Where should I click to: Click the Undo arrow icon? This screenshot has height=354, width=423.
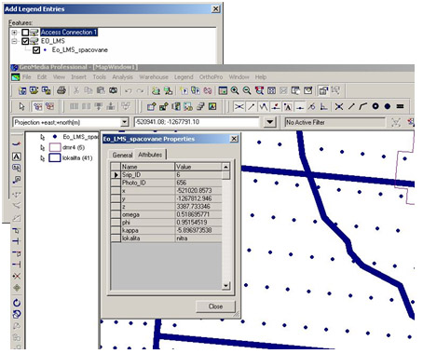(x=128, y=90)
